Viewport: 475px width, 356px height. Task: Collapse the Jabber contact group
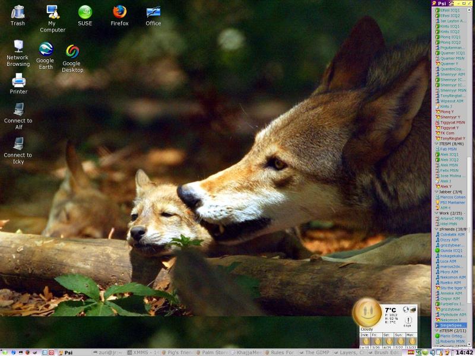[x=436, y=192]
